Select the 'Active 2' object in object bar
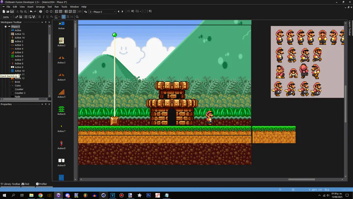This screenshot has height=199, width=353. [61, 42]
